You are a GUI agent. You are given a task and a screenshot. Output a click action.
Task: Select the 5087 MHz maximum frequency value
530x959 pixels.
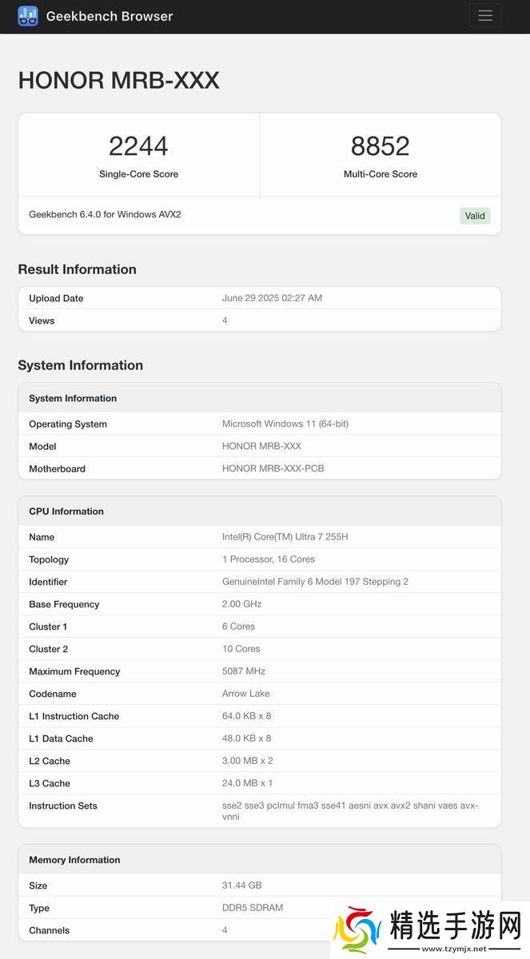click(x=243, y=671)
